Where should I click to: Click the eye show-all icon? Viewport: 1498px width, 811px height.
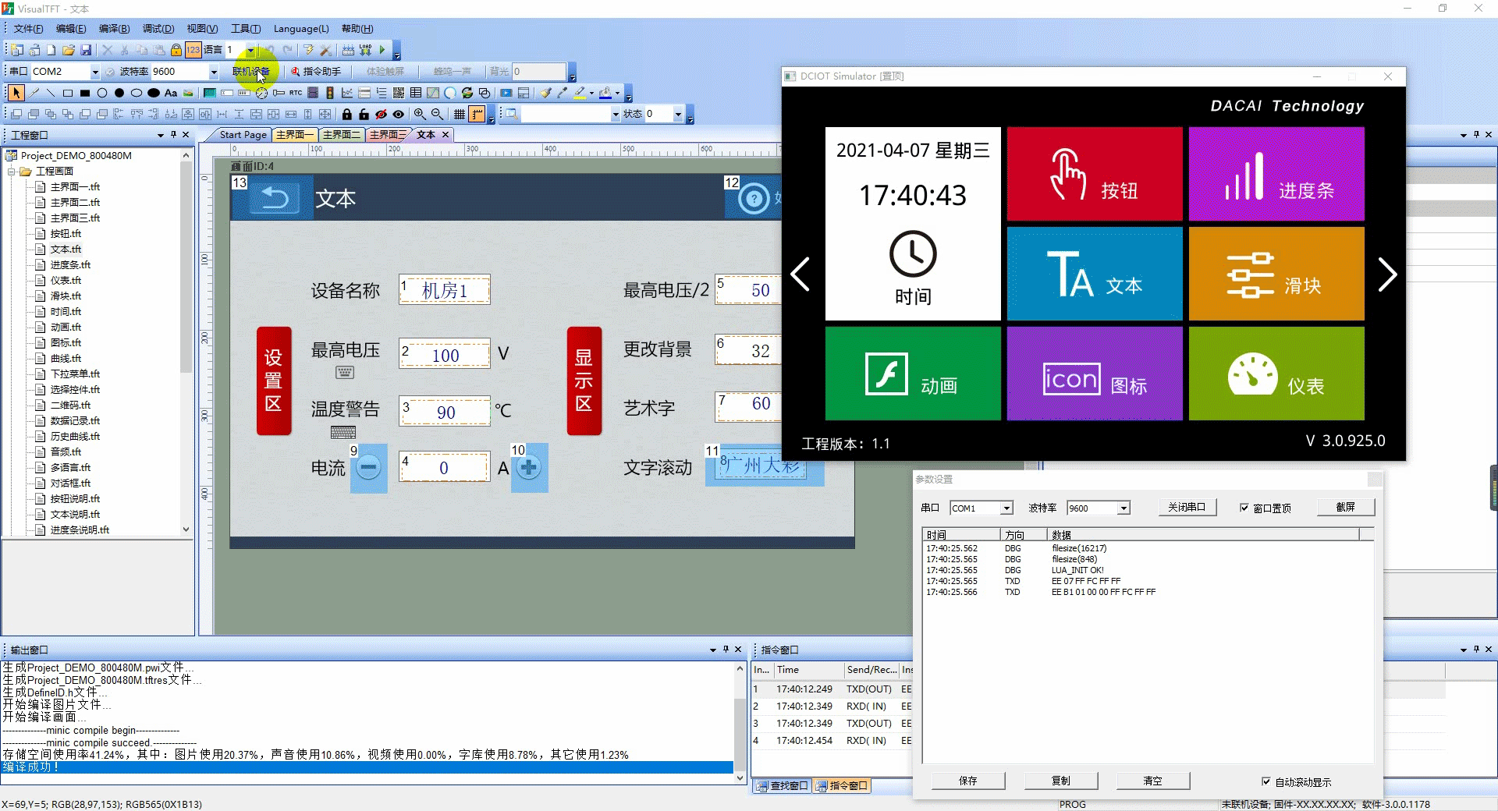coord(399,114)
